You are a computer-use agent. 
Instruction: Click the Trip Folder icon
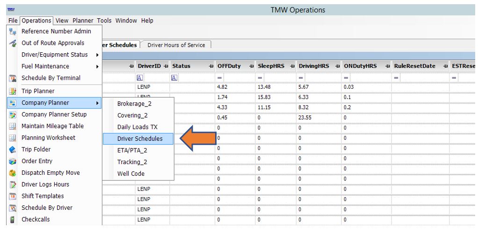coord(13,150)
